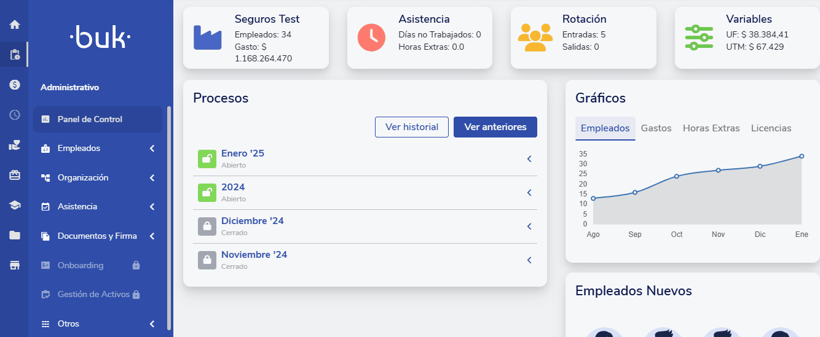Expand the Noviembre '24 process chevron
This screenshot has height=337, width=820.
click(529, 260)
